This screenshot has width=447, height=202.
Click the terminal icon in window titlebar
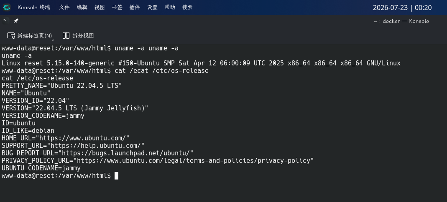coord(5,21)
